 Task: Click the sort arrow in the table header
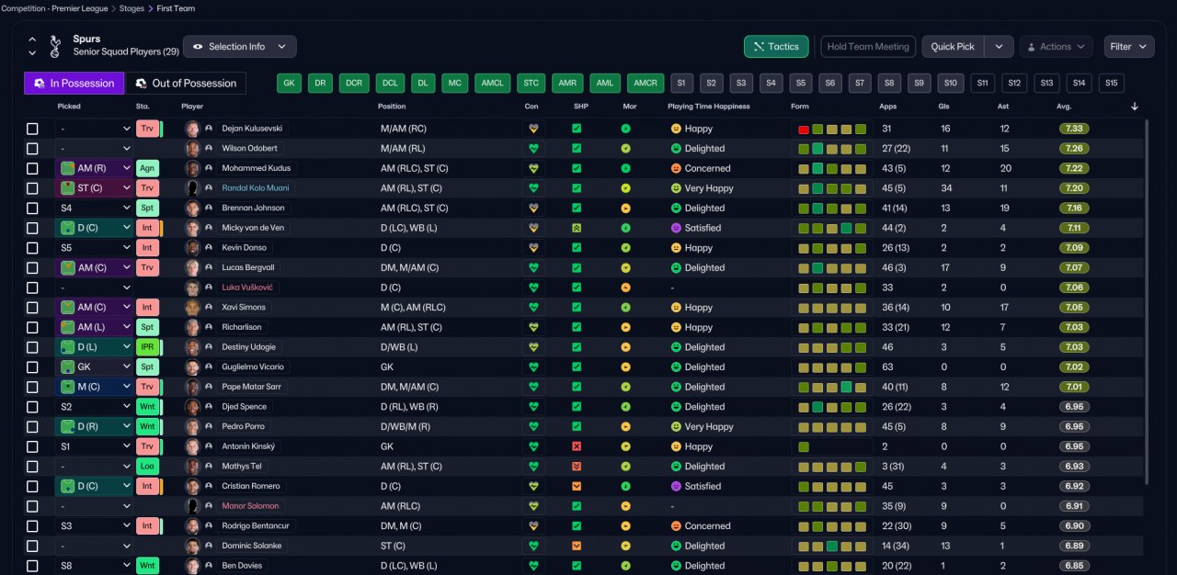click(1135, 107)
